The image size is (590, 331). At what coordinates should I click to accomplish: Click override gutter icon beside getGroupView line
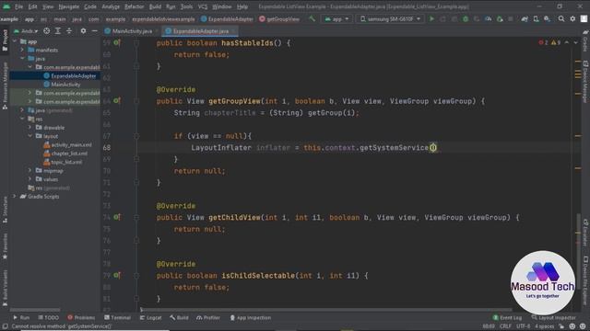(x=117, y=100)
